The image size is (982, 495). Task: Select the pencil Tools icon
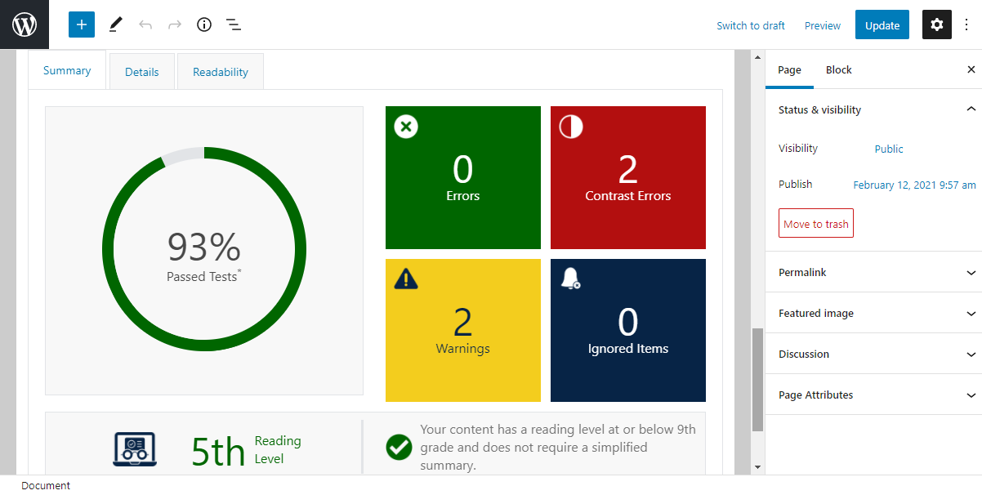(x=115, y=25)
